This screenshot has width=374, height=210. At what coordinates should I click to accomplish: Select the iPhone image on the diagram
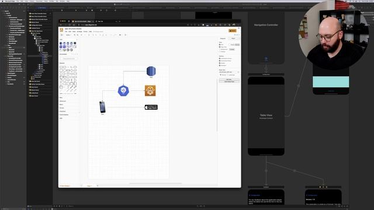[x=102, y=107]
